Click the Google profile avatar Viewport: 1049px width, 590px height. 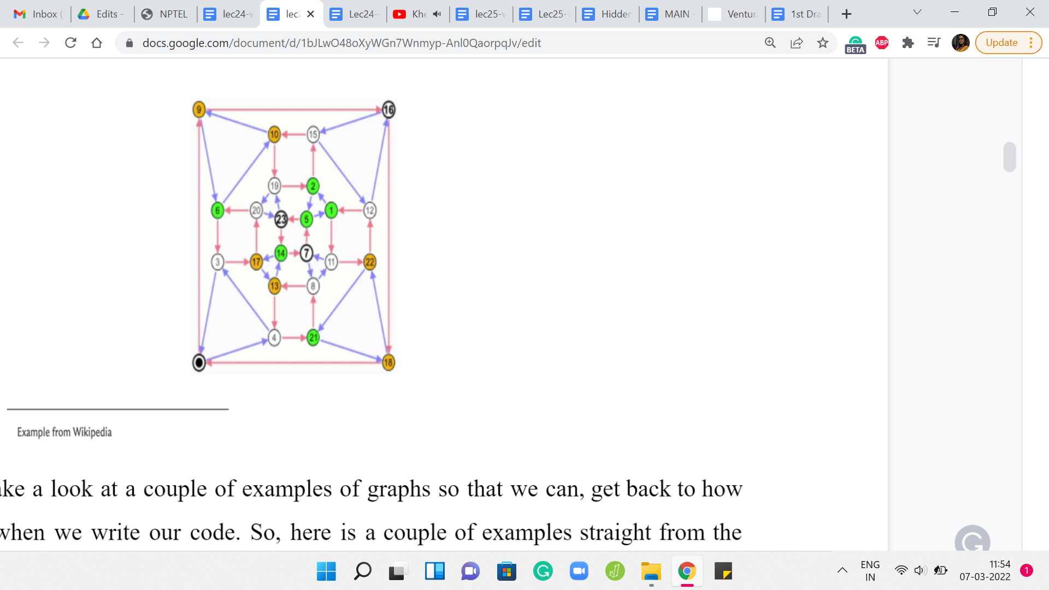pyautogui.click(x=960, y=43)
